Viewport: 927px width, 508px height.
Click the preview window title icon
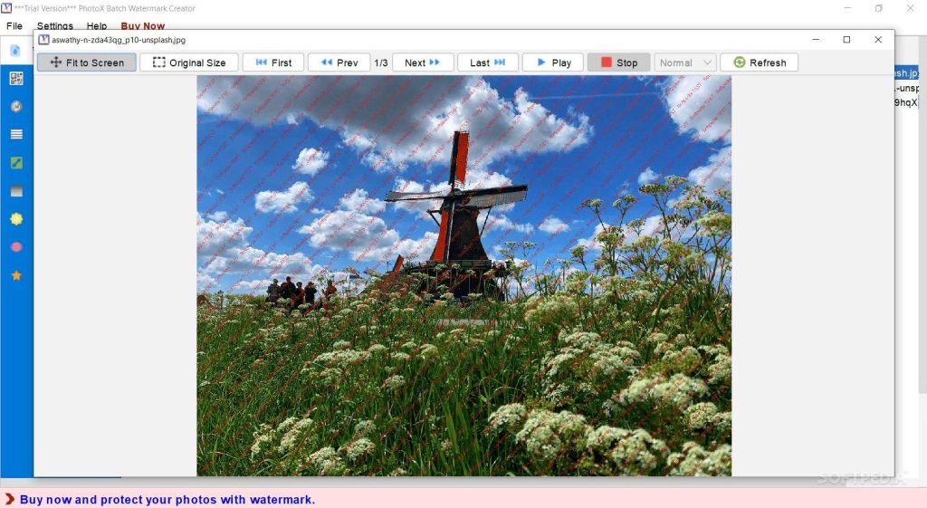coord(43,40)
